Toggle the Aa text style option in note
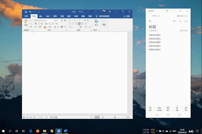This screenshot has height=134, width=202. coord(159,108)
